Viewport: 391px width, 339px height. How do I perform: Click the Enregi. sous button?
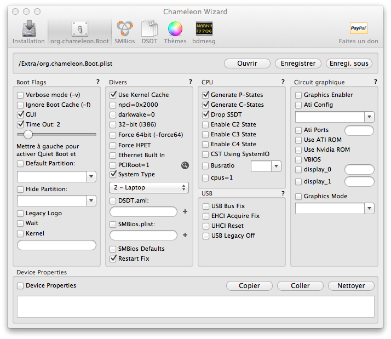tap(349, 64)
